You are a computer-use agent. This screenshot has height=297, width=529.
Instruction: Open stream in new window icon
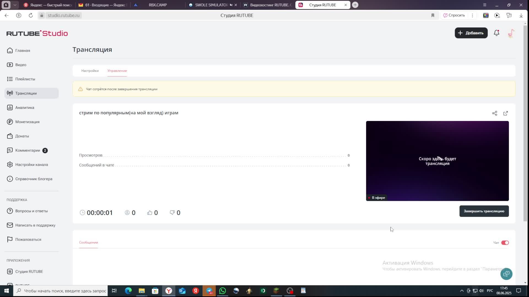(506, 113)
